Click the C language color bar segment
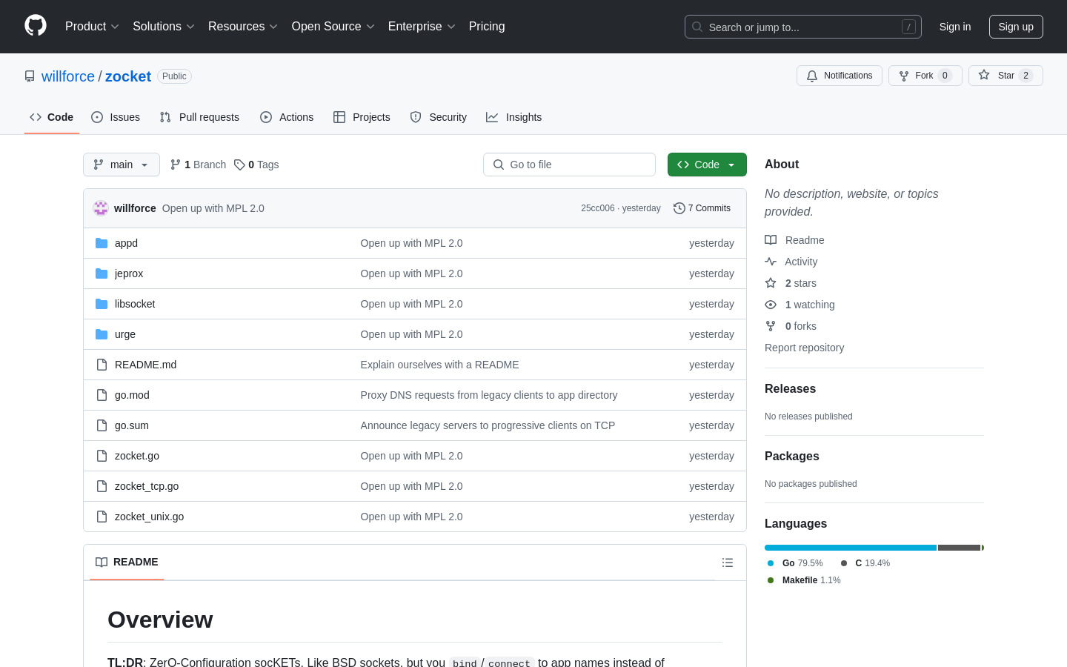This screenshot has width=1067, height=667. coord(960,548)
